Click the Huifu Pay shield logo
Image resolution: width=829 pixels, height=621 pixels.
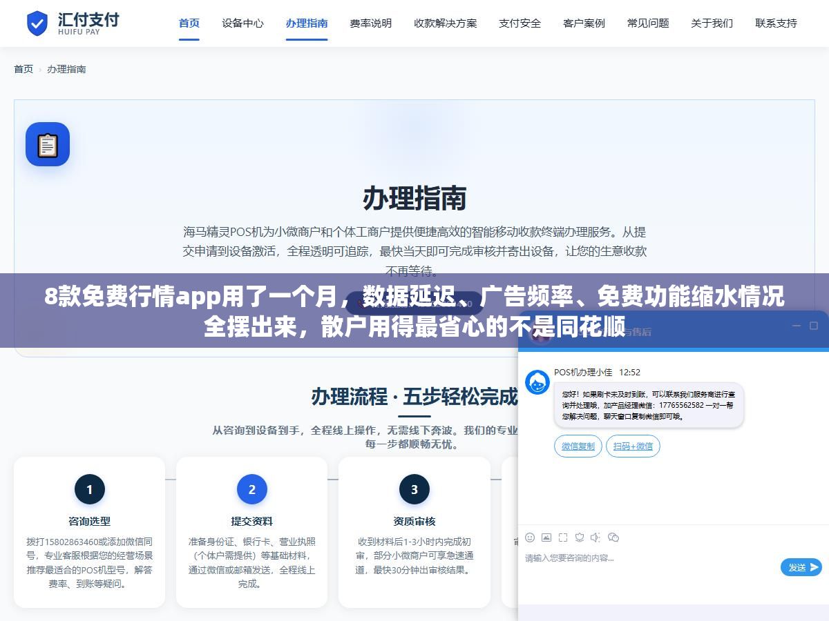click(37, 23)
